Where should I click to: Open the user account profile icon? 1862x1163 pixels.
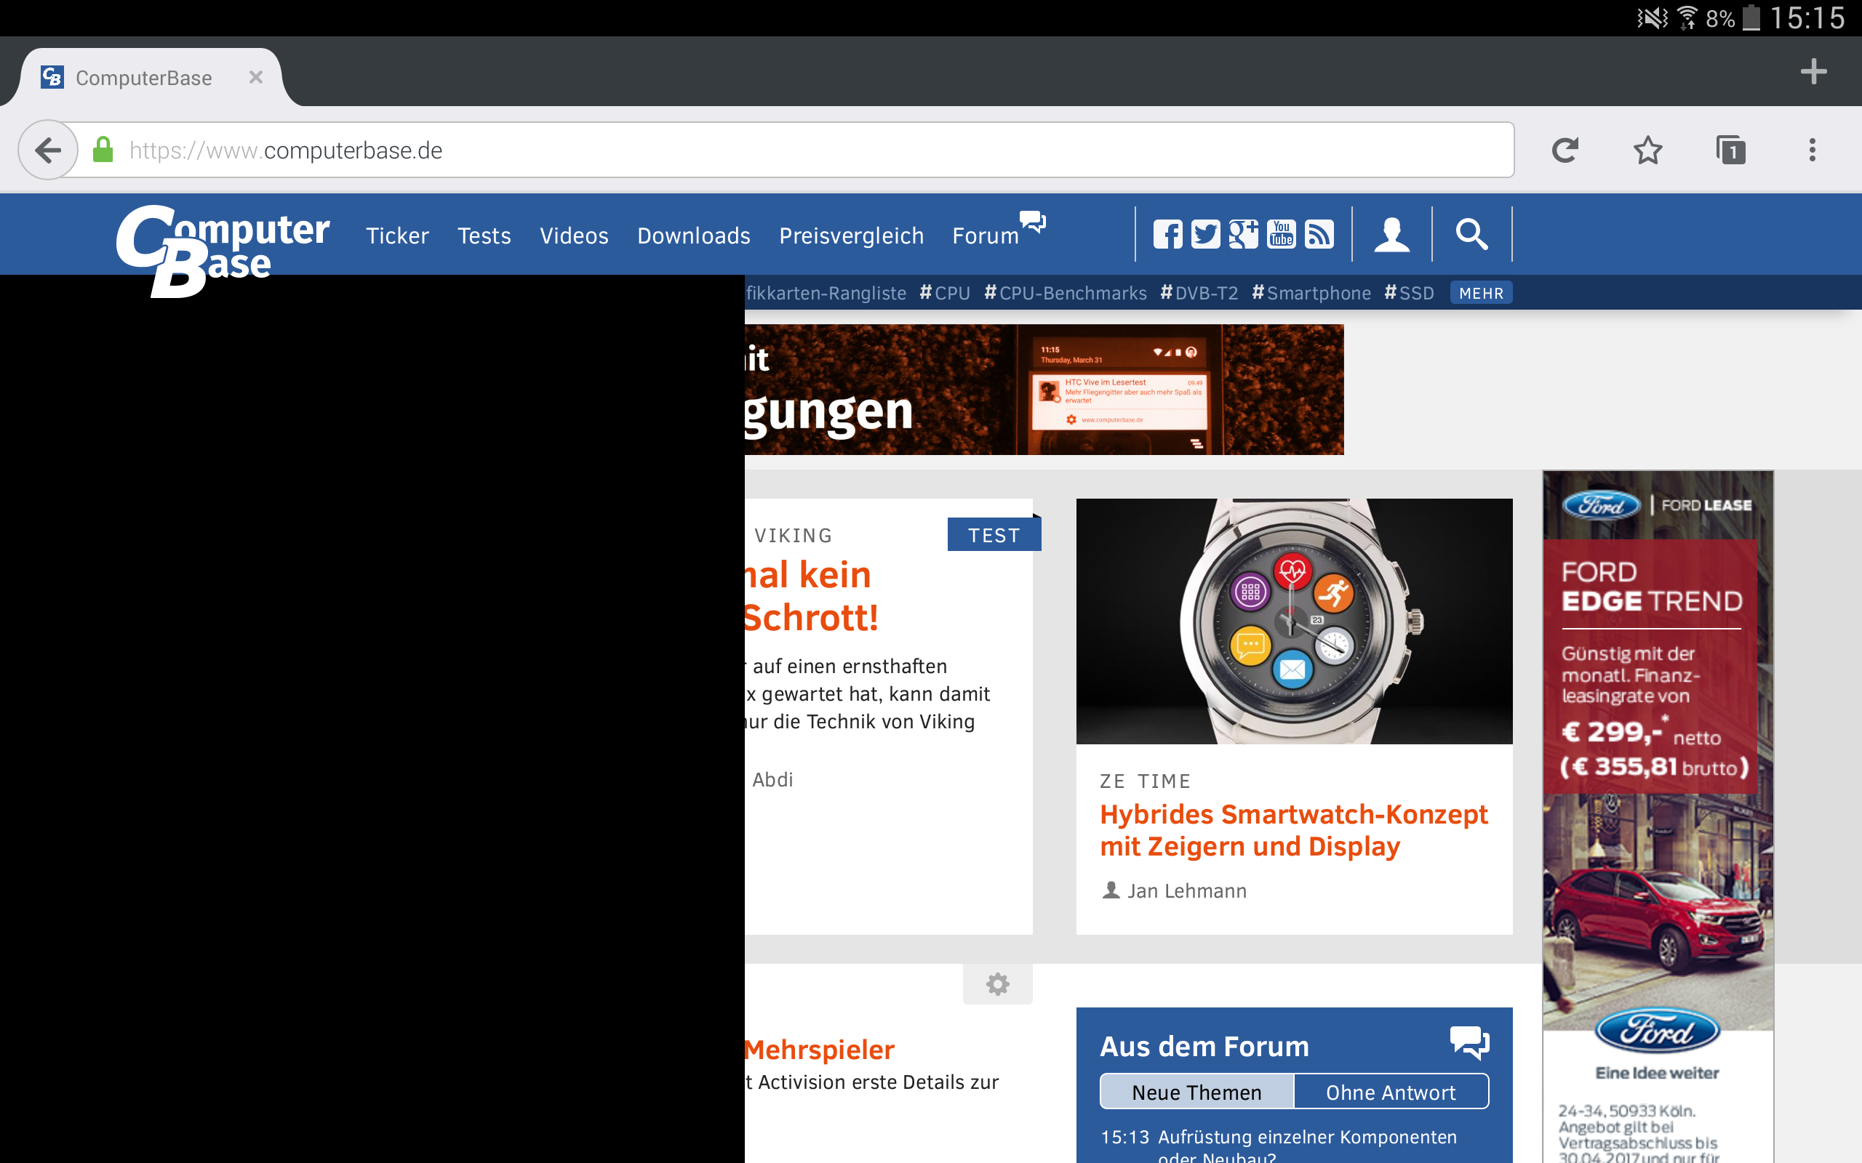pos(1392,235)
